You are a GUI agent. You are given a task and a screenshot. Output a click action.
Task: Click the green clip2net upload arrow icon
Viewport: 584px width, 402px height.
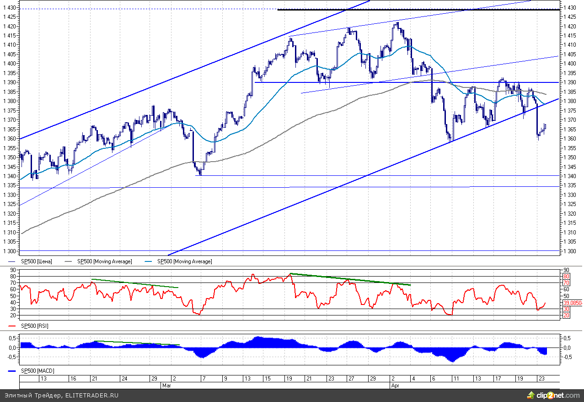530,395
